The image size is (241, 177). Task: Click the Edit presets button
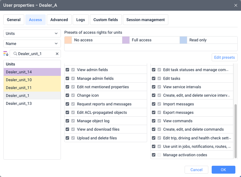coord(224,57)
